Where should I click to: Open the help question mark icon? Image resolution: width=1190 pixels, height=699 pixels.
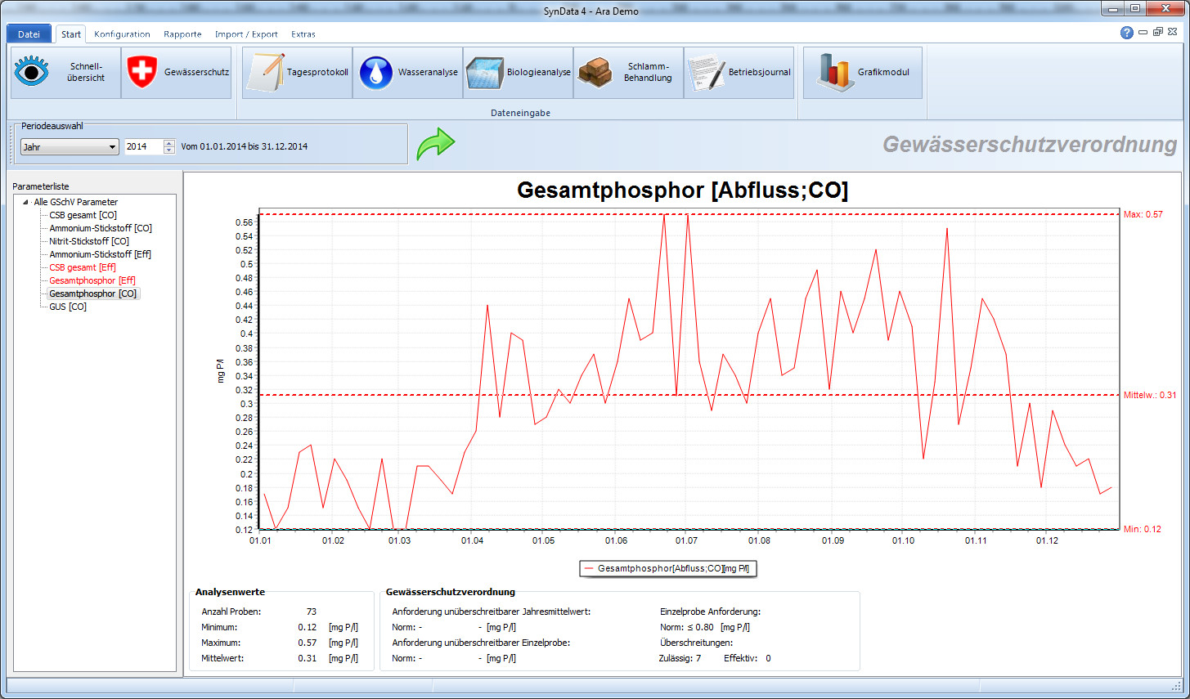(x=1127, y=33)
